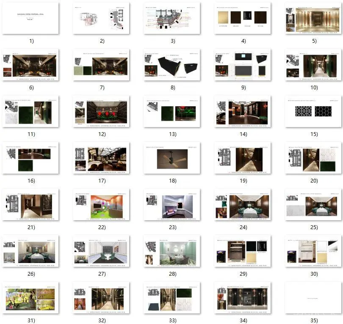Select slide 22 colorful playroom rendering
343x324 pixels.
click(x=101, y=205)
